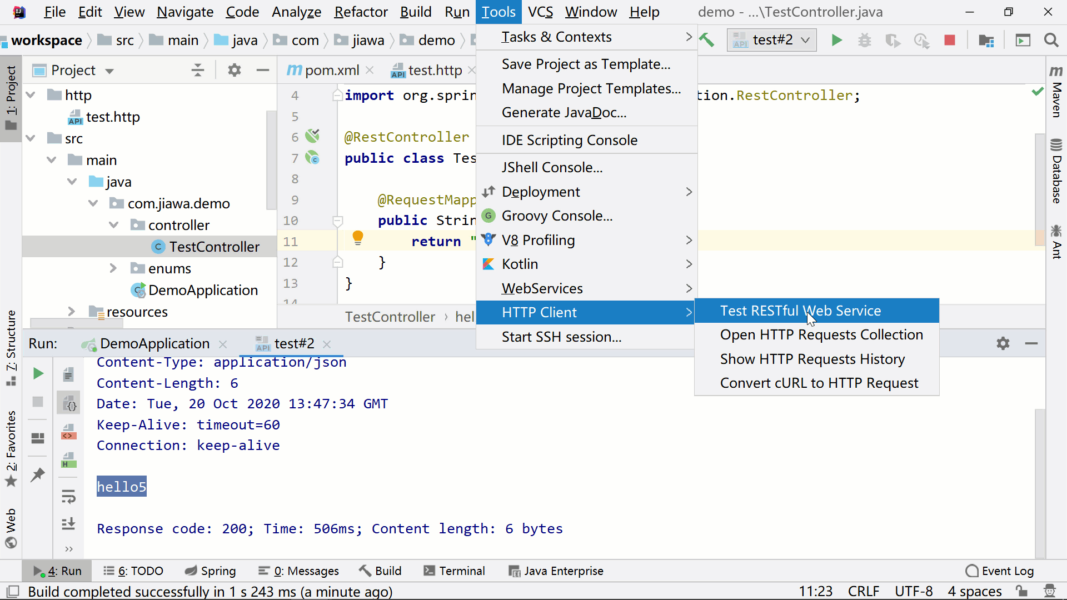This screenshot has width=1067, height=600.
Task: Click scroll to end icon in Run panel
Action: tap(68, 523)
